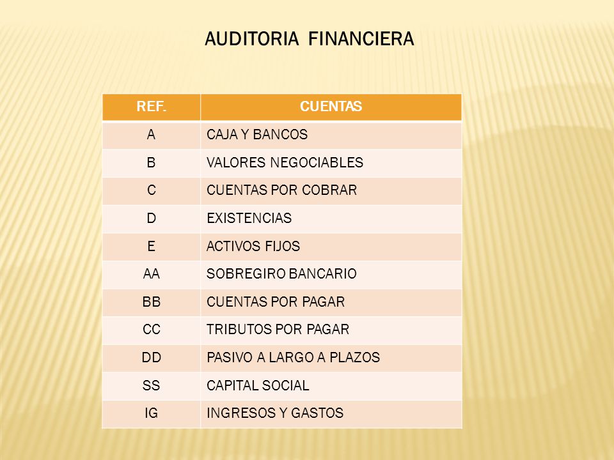
Task: Select the REF. column header
Action: click(152, 107)
